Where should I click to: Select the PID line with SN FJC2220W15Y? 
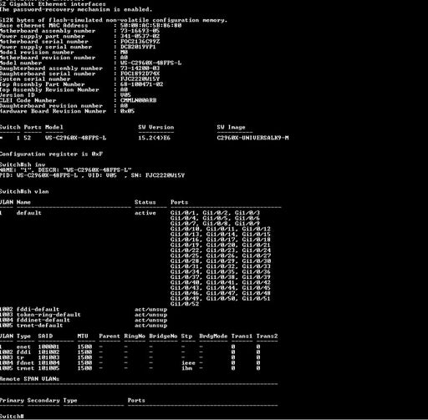click(92, 175)
